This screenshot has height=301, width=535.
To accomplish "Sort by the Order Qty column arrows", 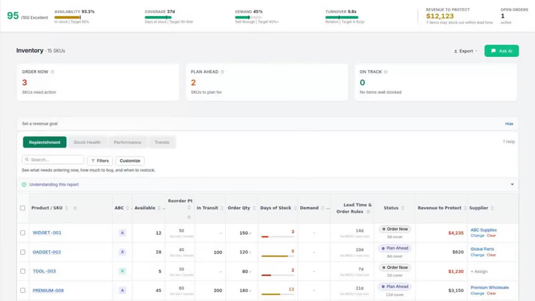I will click(253, 208).
